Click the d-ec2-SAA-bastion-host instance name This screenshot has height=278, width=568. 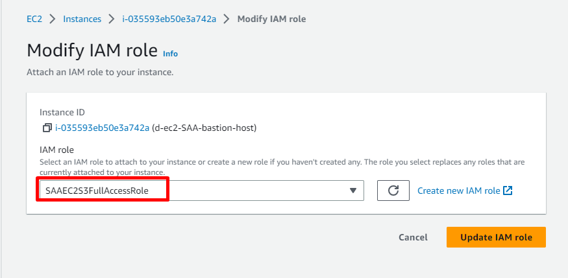pos(204,128)
